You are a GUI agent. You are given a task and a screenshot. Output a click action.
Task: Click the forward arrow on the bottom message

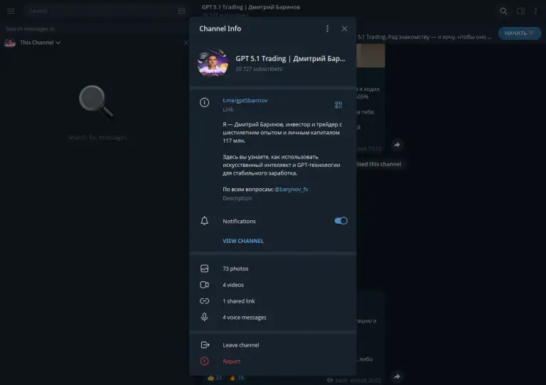(x=397, y=376)
